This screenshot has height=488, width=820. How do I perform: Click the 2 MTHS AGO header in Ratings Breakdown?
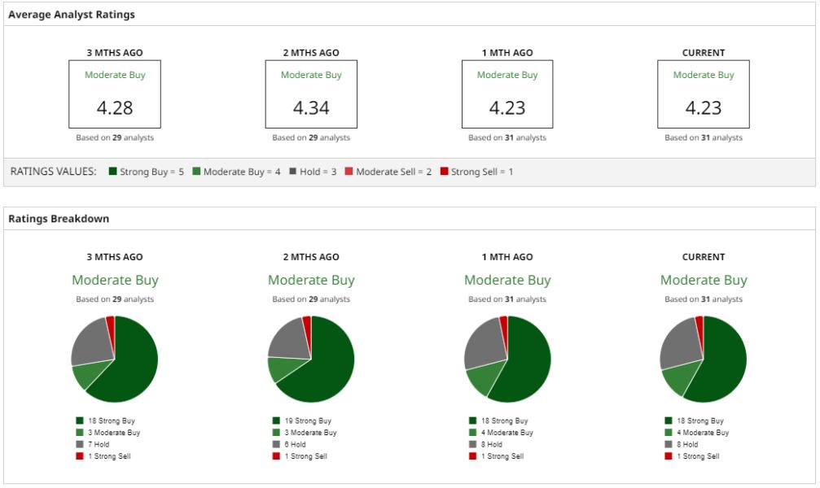click(x=311, y=257)
